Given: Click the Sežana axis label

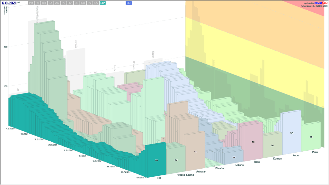Looking at the screenshot, I should pyautogui.click(x=240, y=165).
